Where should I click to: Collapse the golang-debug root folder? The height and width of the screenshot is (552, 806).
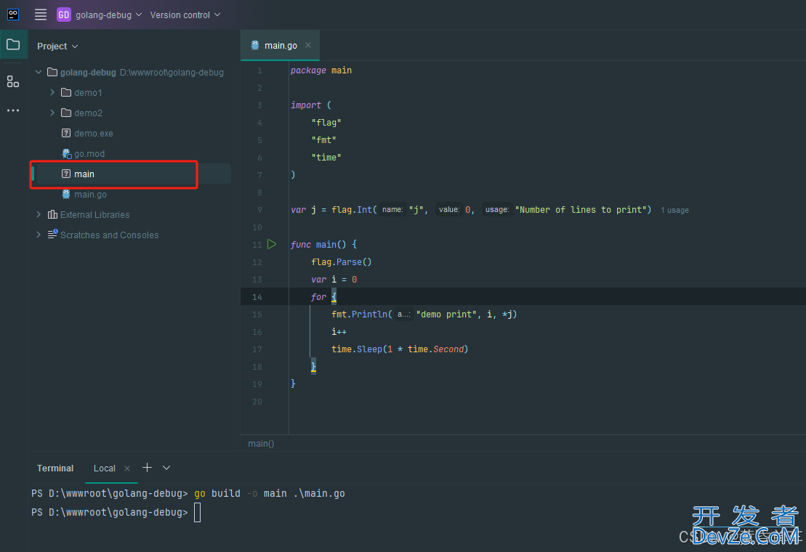[39, 73]
